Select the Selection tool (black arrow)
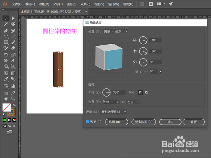The width and height of the screenshot is (211, 158). (6, 18)
